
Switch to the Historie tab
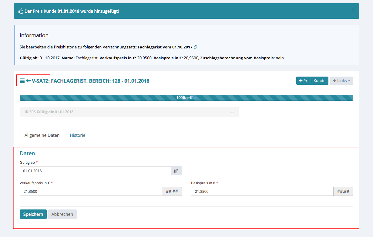click(78, 135)
